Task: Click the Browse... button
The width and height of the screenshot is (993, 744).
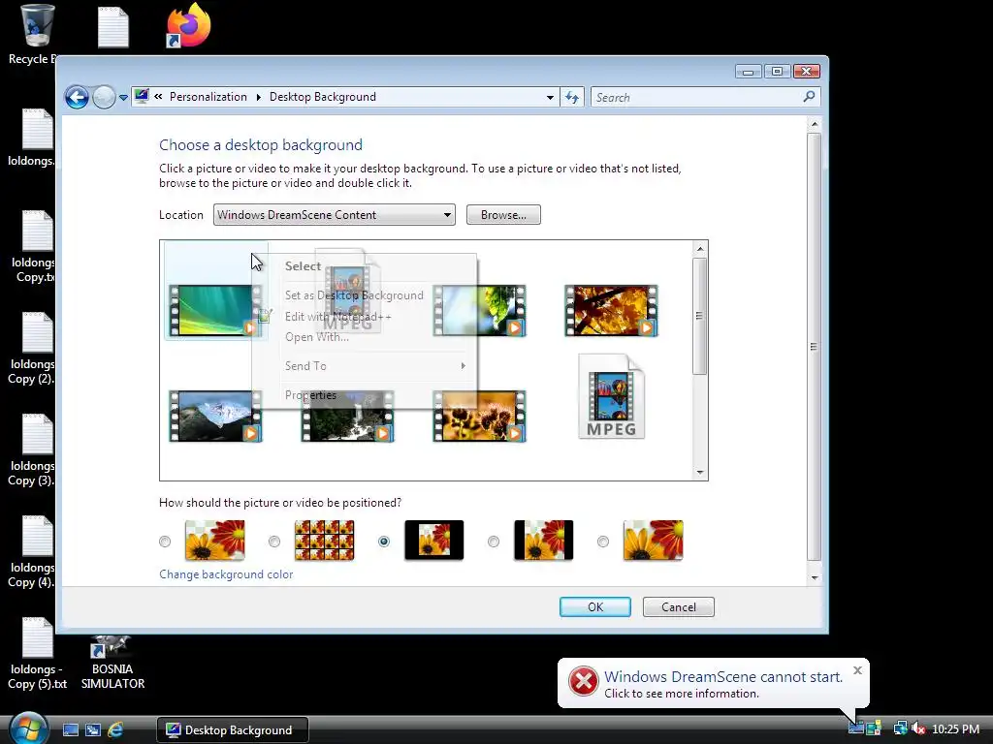Action: 503,214
